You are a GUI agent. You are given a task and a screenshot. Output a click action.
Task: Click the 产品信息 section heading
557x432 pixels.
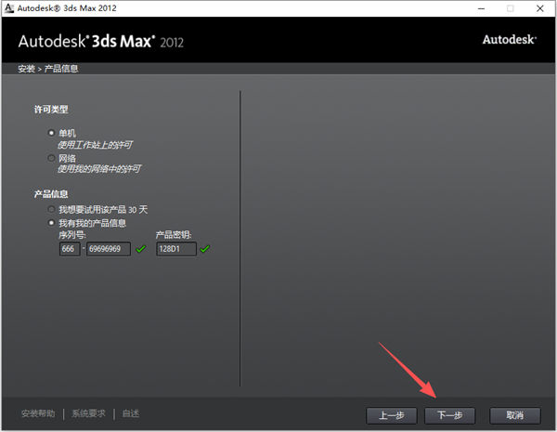pos(51,194)
